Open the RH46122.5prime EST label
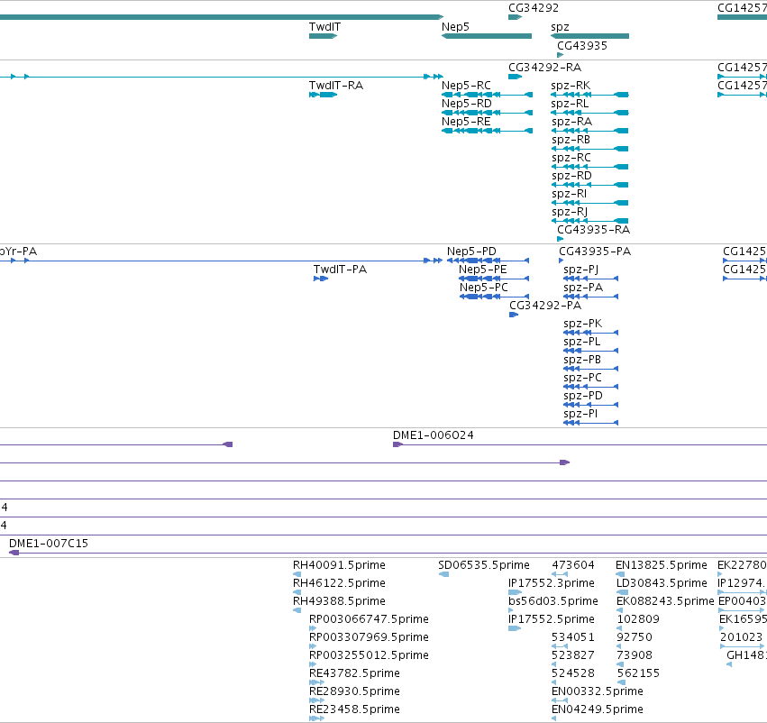The image size is (767, 723). click(339, 583)
